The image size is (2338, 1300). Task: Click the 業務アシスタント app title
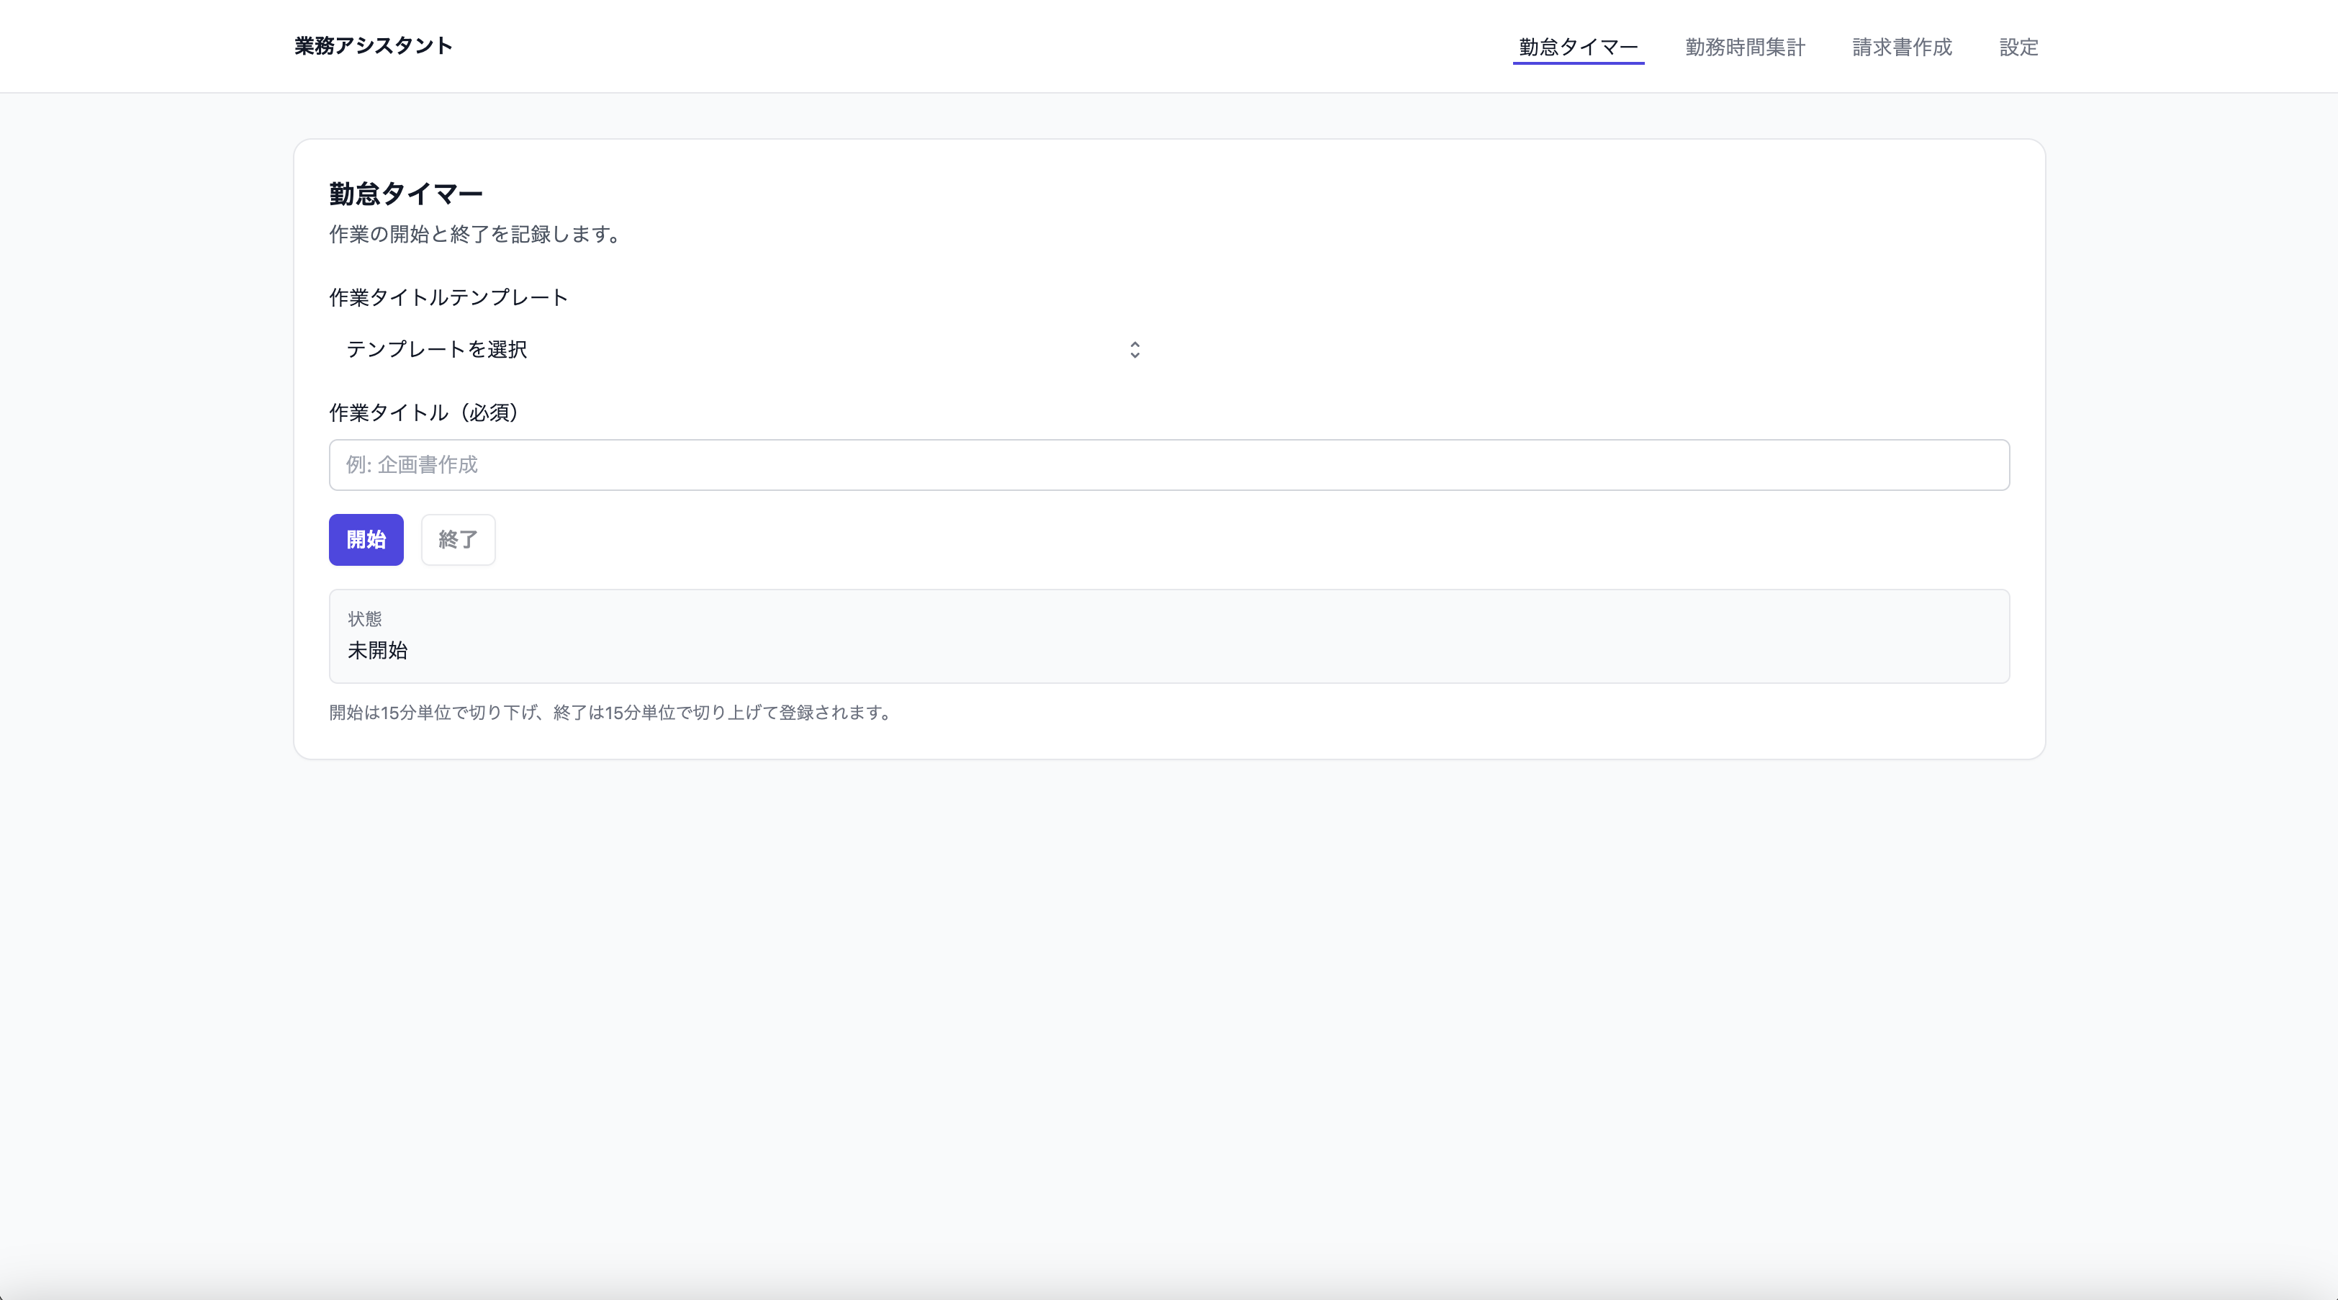click(x=373, y=45)
